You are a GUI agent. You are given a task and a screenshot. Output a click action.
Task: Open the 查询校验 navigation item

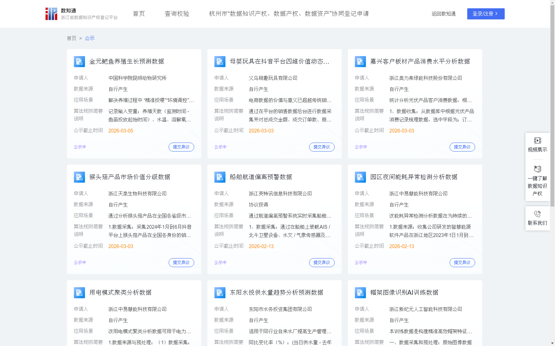(177, 14)
